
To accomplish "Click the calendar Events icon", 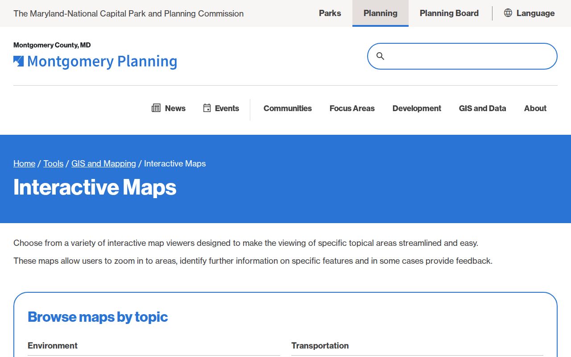I will [x=207, y=108].
